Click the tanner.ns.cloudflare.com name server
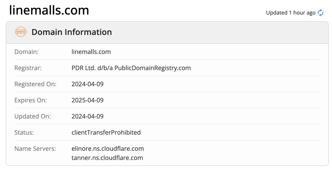 point(107,158)
